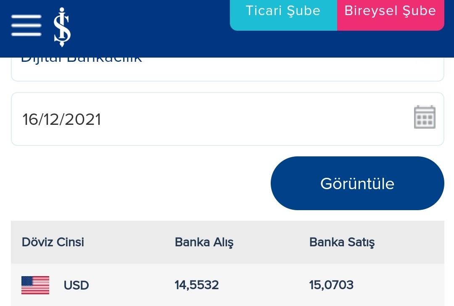Click the USD selling rate 15,0703
The width and height of the screenshot is (454, 306).
tap(331, 285)
